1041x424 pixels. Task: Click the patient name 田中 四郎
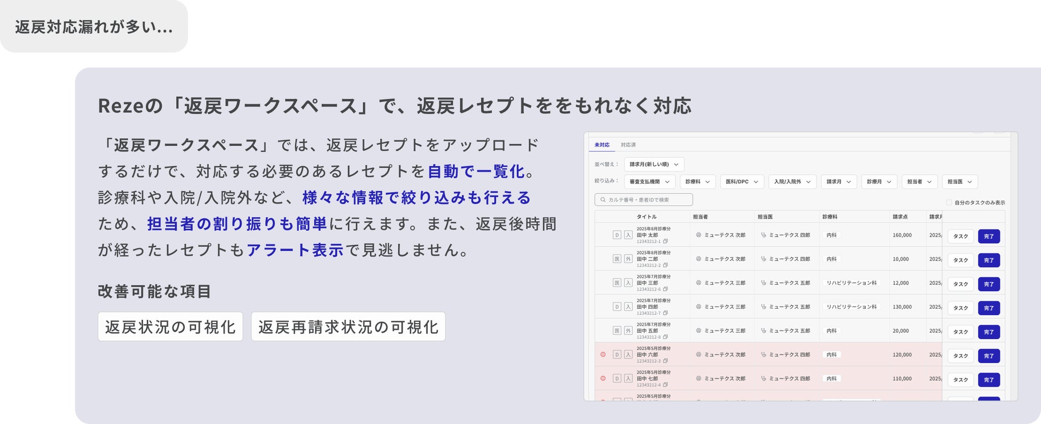(x=647, y=307)
